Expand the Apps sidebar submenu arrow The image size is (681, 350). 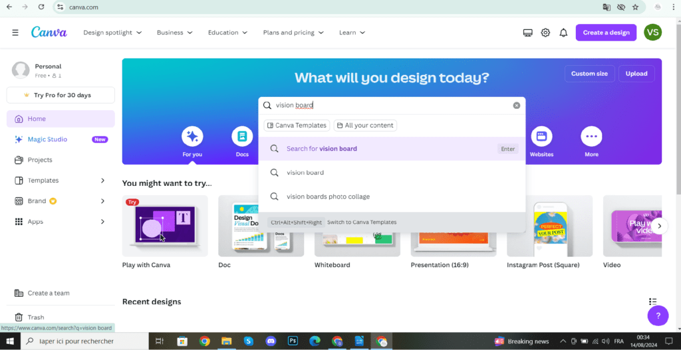pos(103,222)
